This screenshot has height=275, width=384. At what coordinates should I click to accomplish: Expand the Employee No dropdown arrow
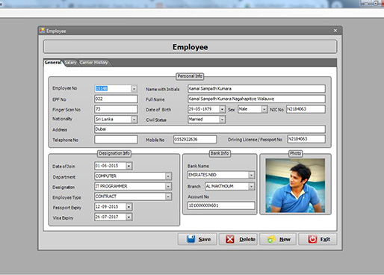tap(134, 89)
